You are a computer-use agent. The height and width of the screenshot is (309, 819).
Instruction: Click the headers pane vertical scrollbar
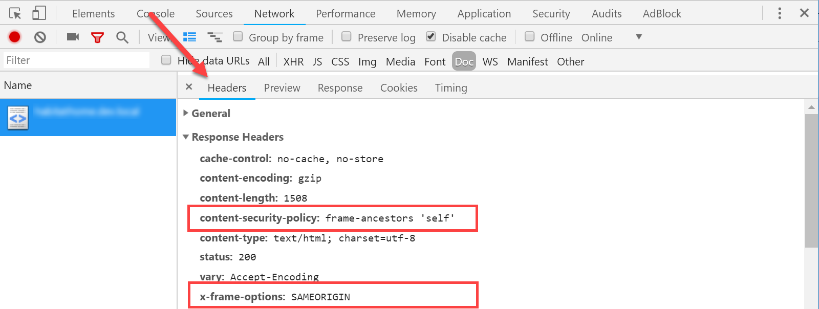point(811,179)
